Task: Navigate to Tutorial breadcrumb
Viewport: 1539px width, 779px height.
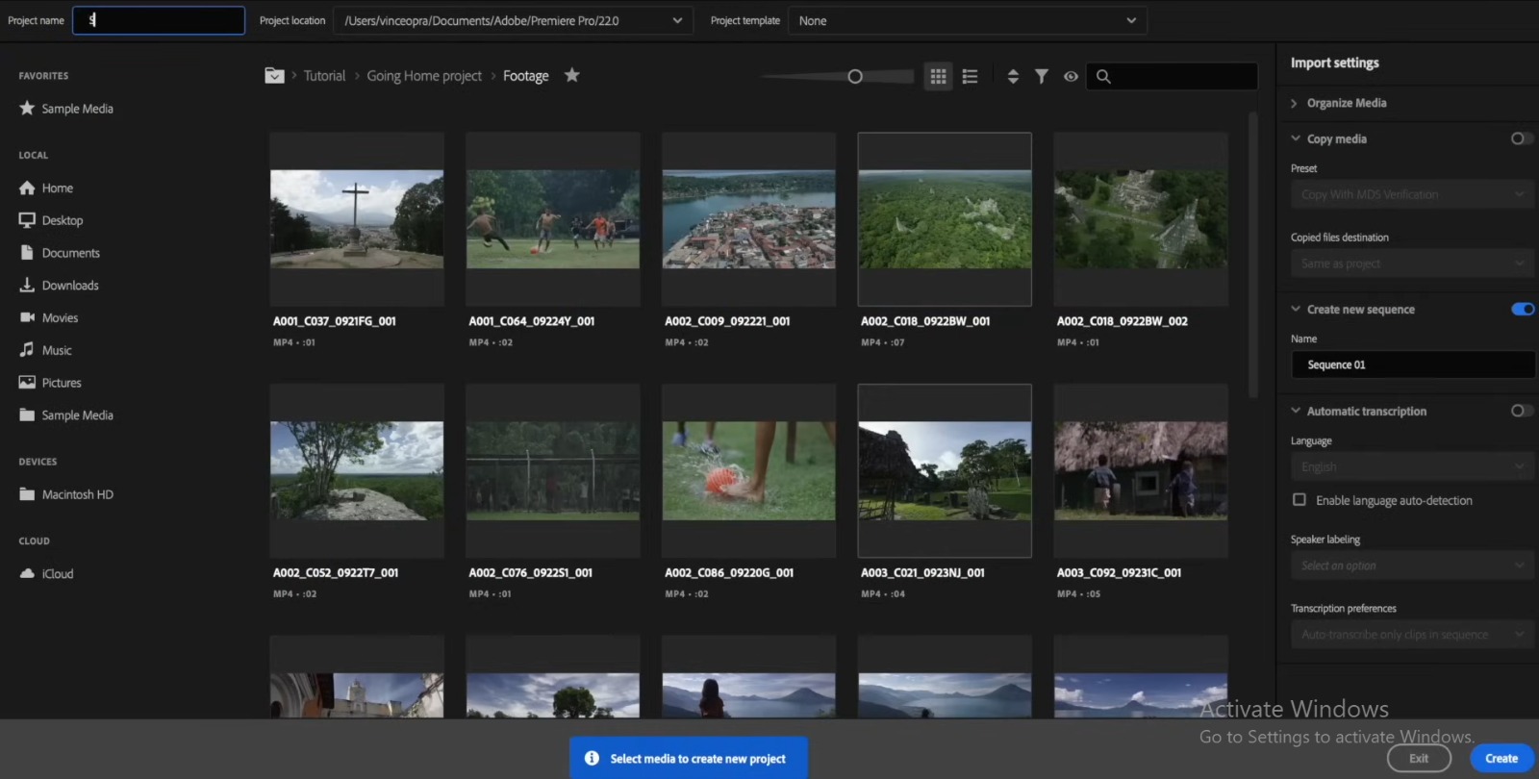Action: click(324, 76)
